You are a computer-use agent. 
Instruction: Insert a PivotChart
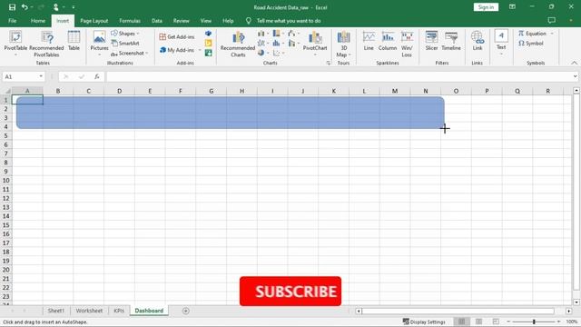[315, 44]
